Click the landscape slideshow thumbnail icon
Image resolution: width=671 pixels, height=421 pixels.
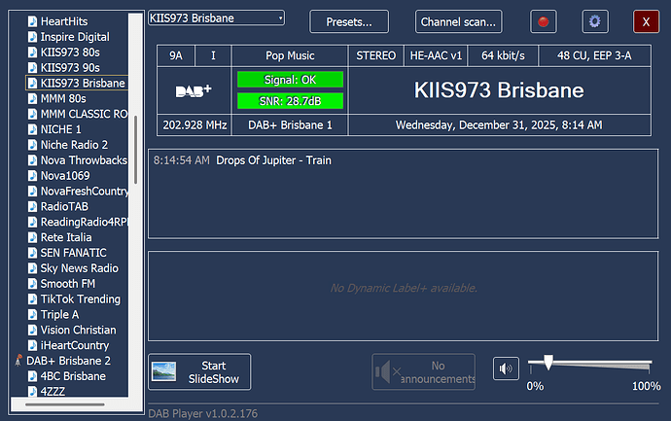(x=164, y=371)
